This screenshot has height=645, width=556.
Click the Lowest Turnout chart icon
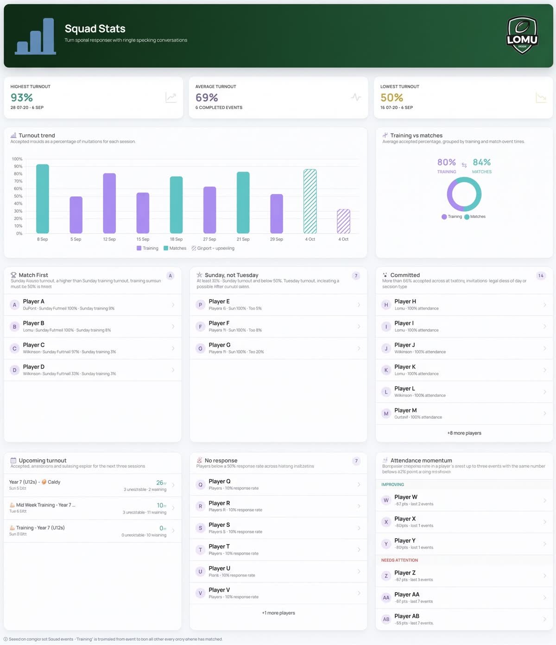click(541, 97)
